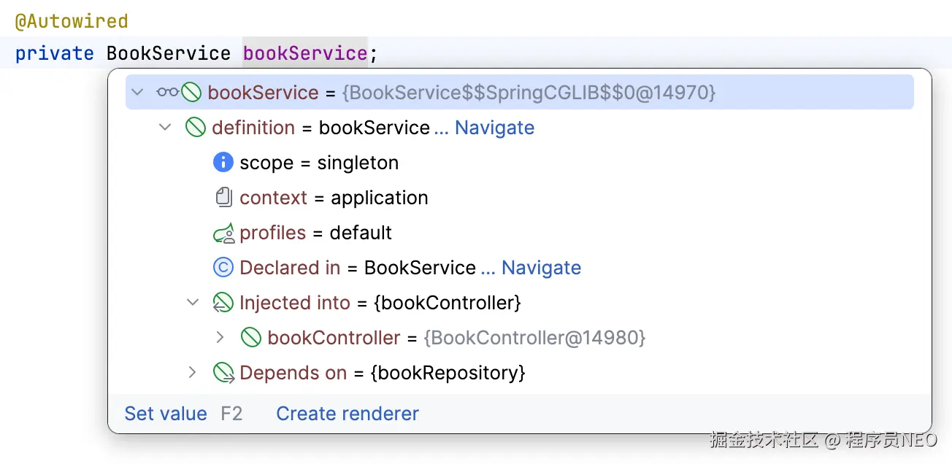Navigate to the bookService definition

(x=494, y=128)
